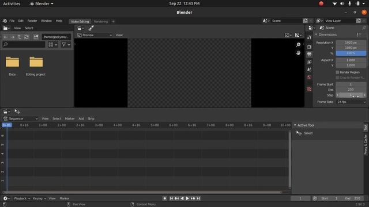Open the Keying popover in the timeline
This screenshot has height=207, width=369.
(x=39, y=198)
